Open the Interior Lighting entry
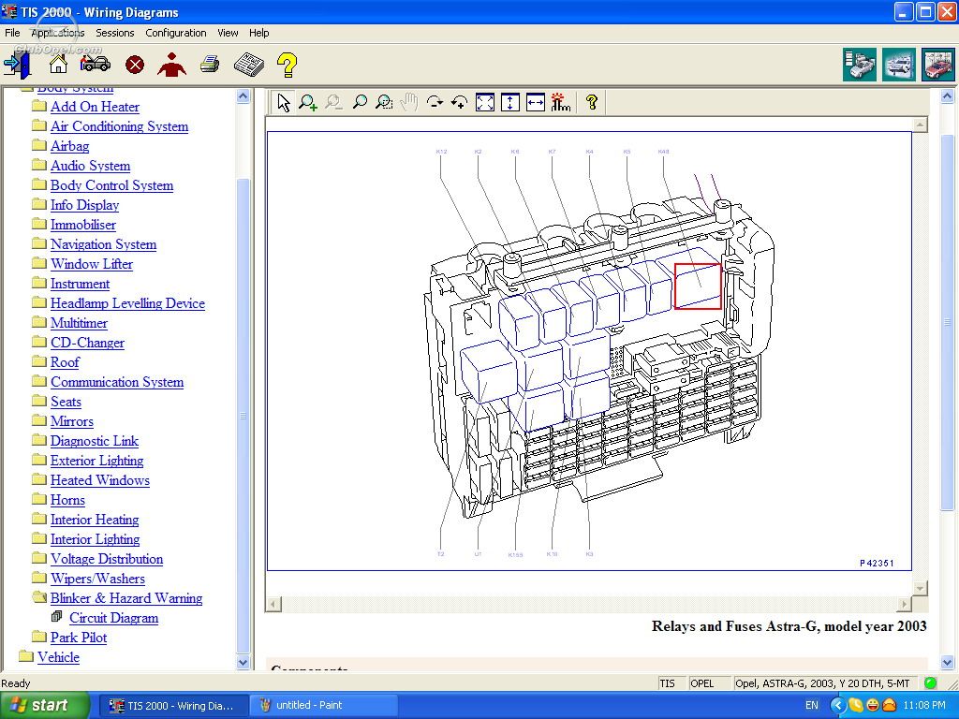959x719 pixels. pos(95,539)
